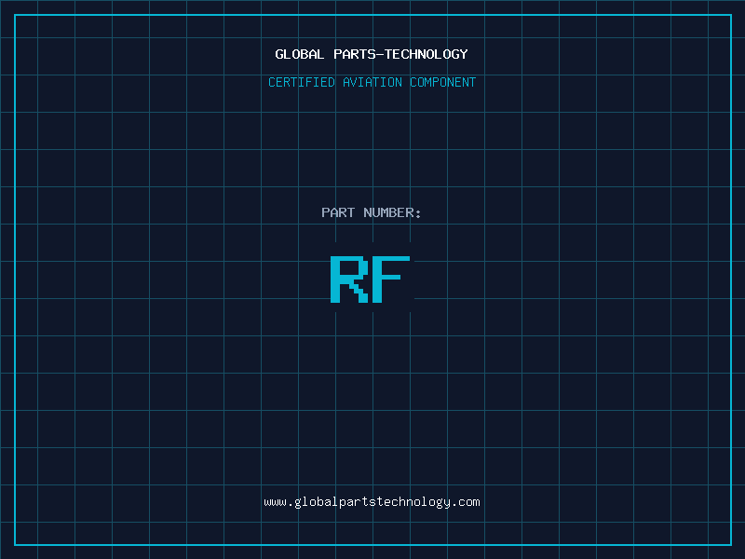The width and height of the screenshot is (745, 559).
Task: Open the www.globalpartstechnology.com link
Action: pyautogui.click(x=372, y=502)
